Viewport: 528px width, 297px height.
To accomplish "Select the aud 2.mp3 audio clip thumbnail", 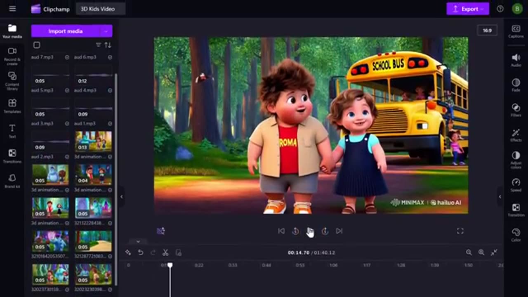I will pos(50,141).
